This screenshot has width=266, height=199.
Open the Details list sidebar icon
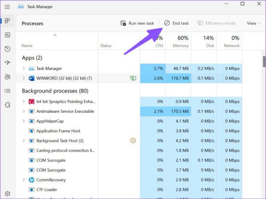(8, 91)
